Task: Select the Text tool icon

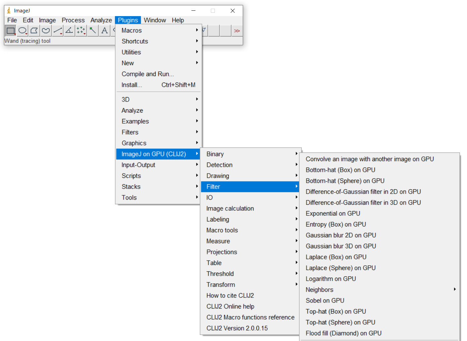Action: point(105,31)
